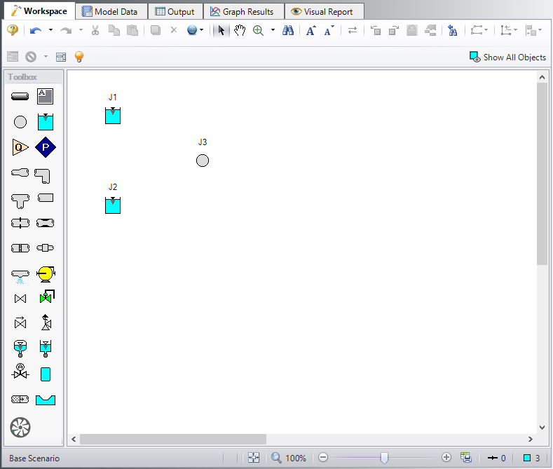Click Show All Objects button
The width and height of the screenshot is (553, 469).
click(x=507, y=57)
